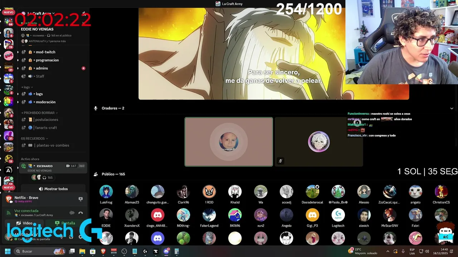Open OBS Studio from taskbar
This screenshot has width=458, height=257.
pos(124,251)
